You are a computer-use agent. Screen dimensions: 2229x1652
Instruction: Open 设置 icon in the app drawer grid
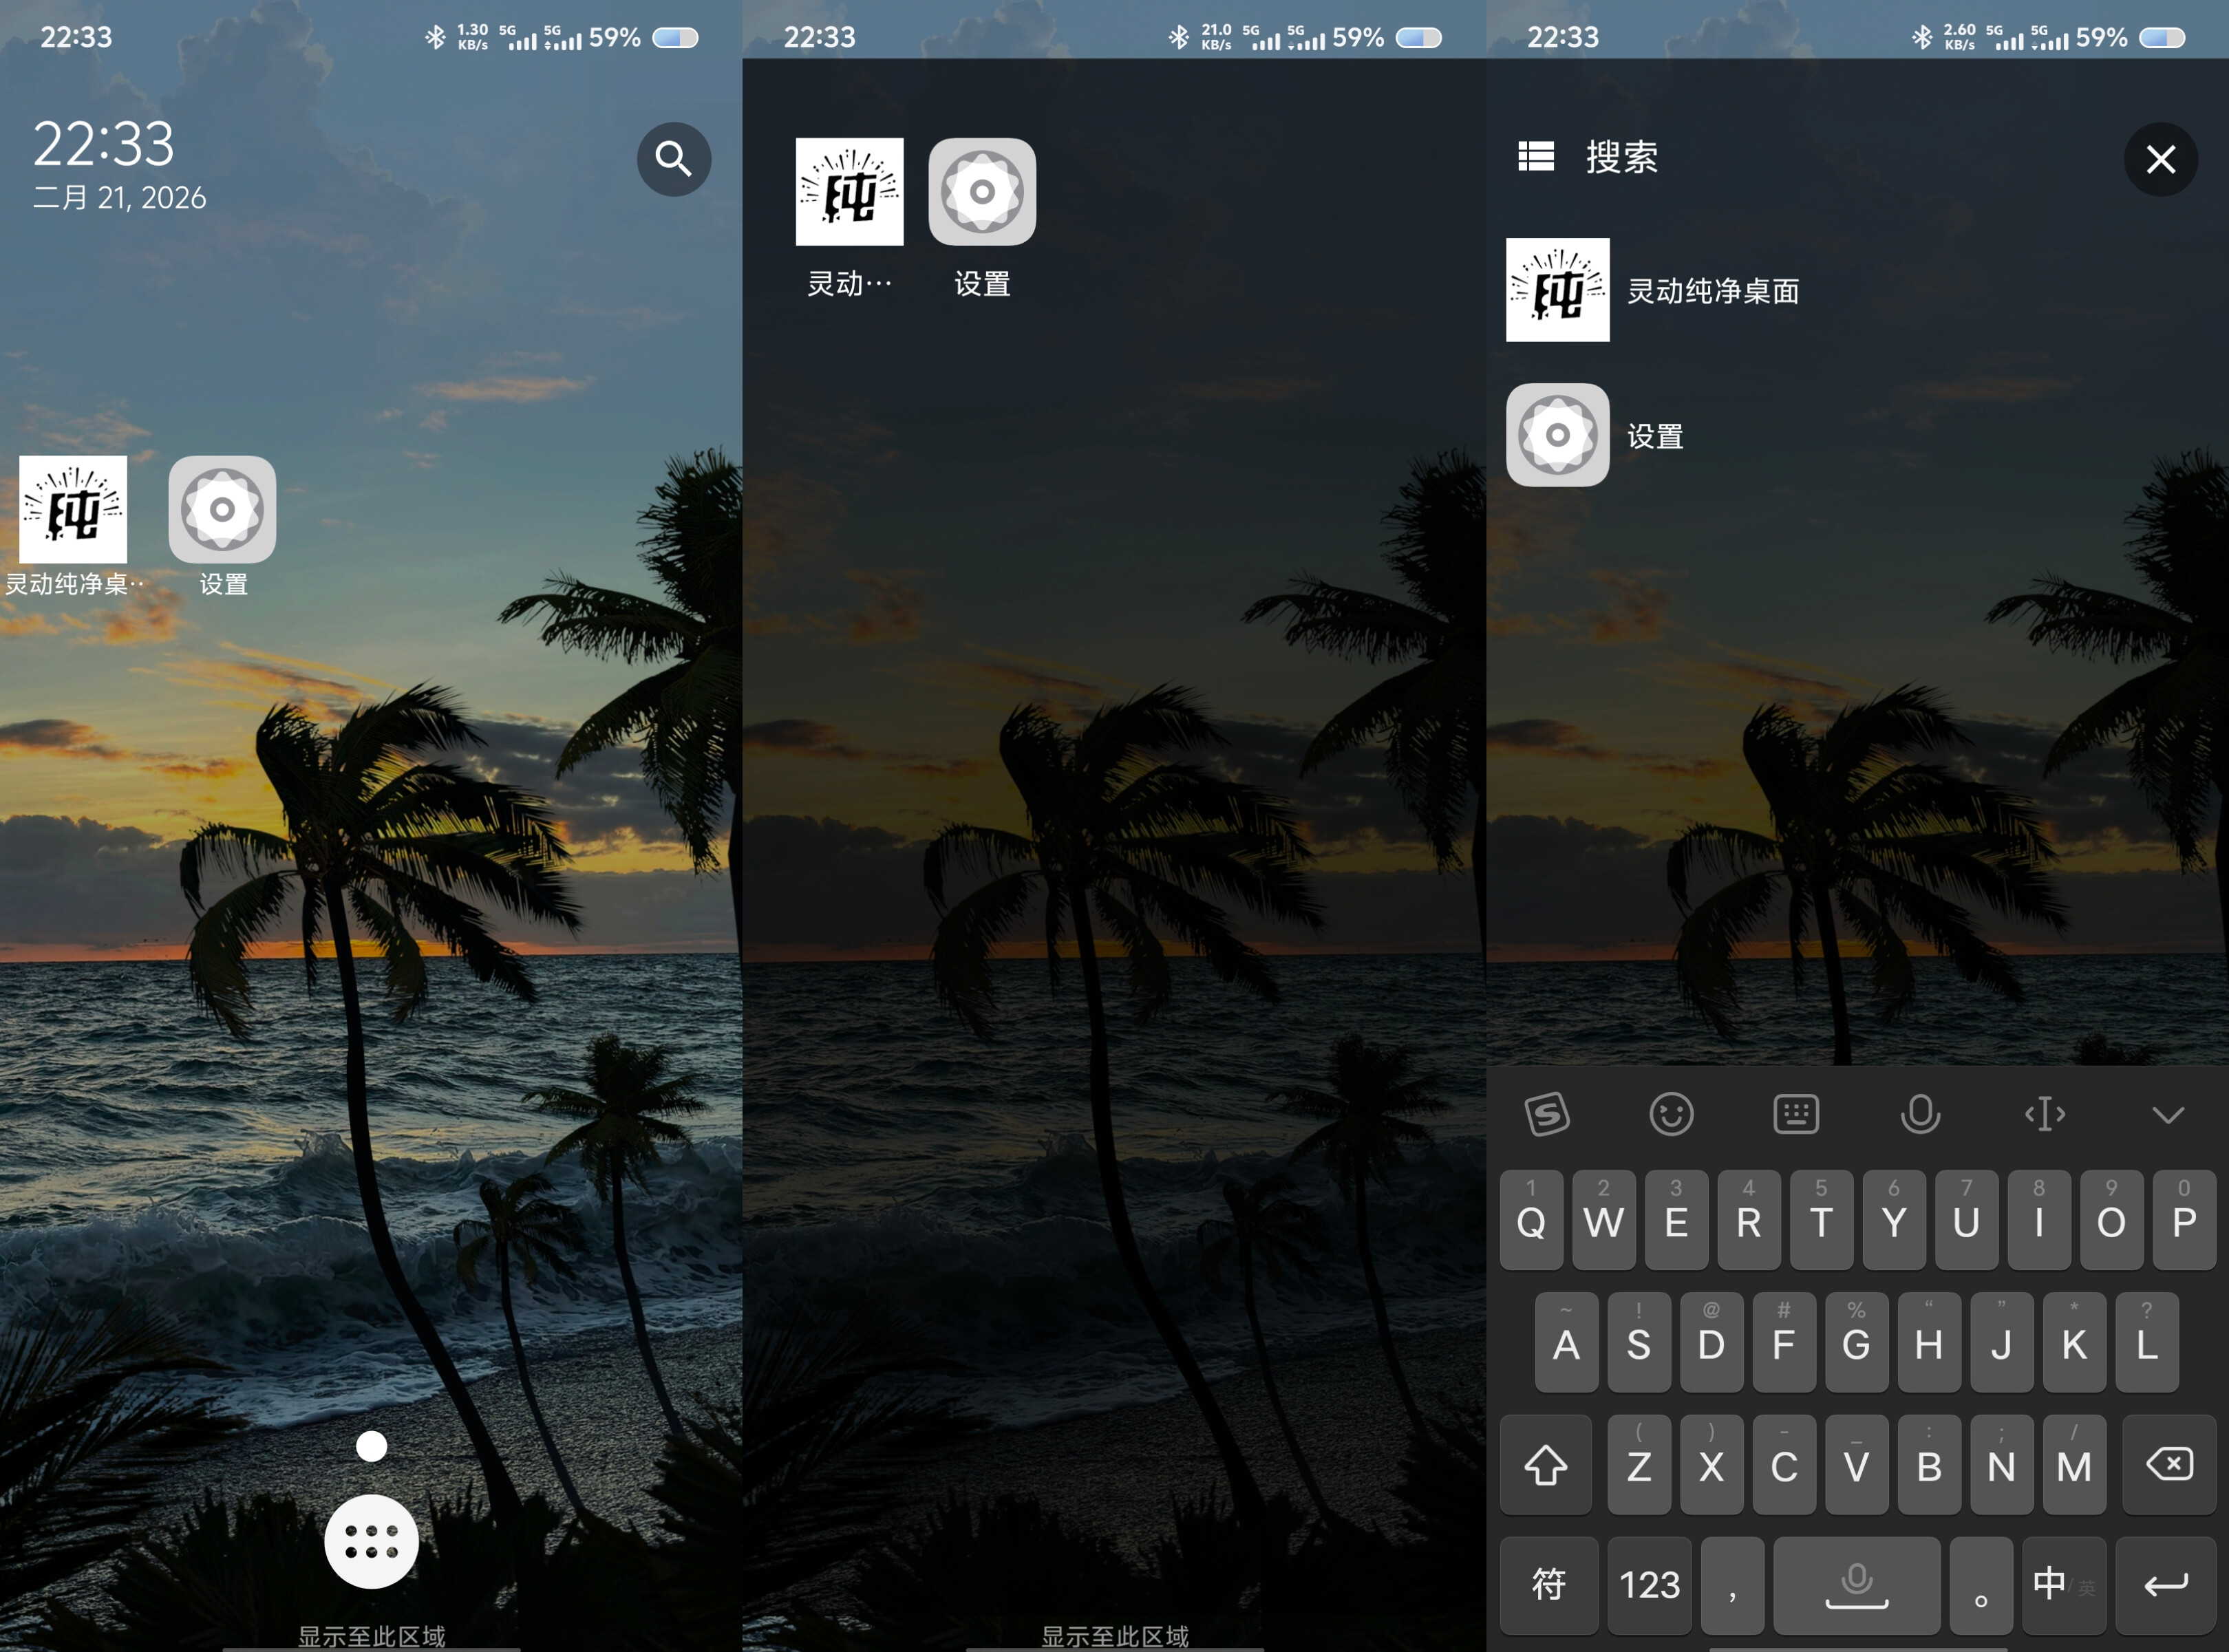click(x=981, y=192)
